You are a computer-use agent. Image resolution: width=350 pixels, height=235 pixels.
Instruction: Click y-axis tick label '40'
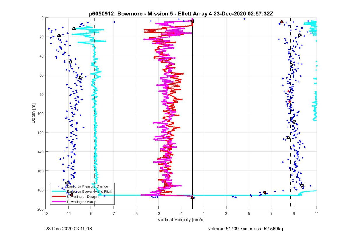(41, 56)
